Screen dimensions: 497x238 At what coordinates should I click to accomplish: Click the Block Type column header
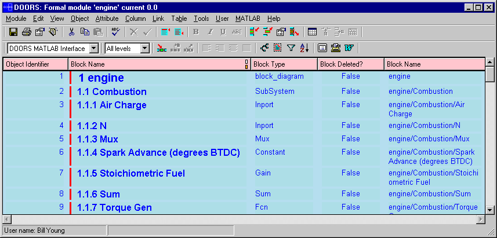point(284,64)
